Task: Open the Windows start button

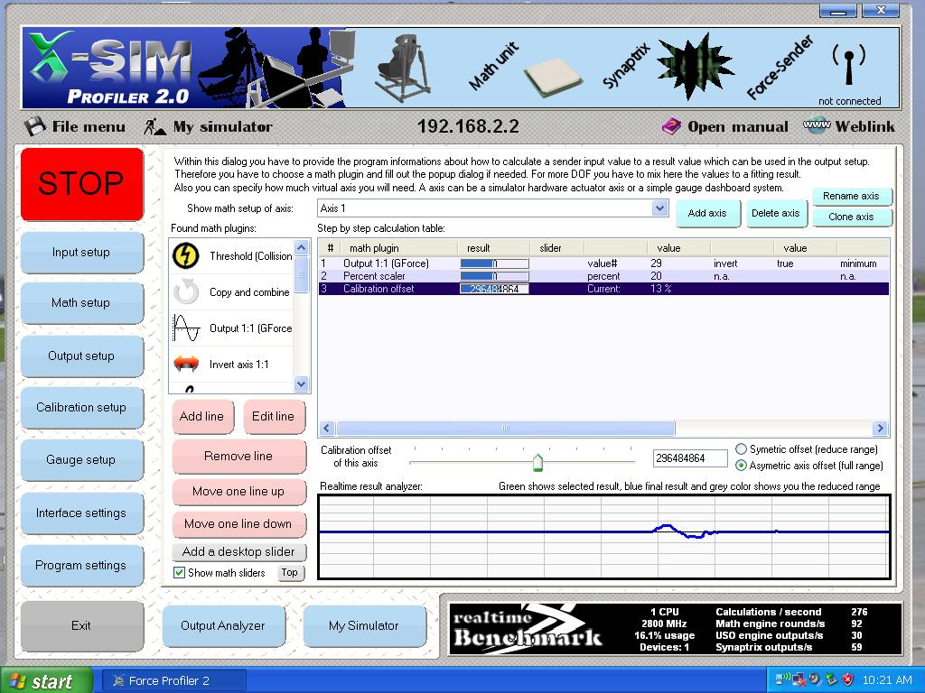Action: pos(46,680)
